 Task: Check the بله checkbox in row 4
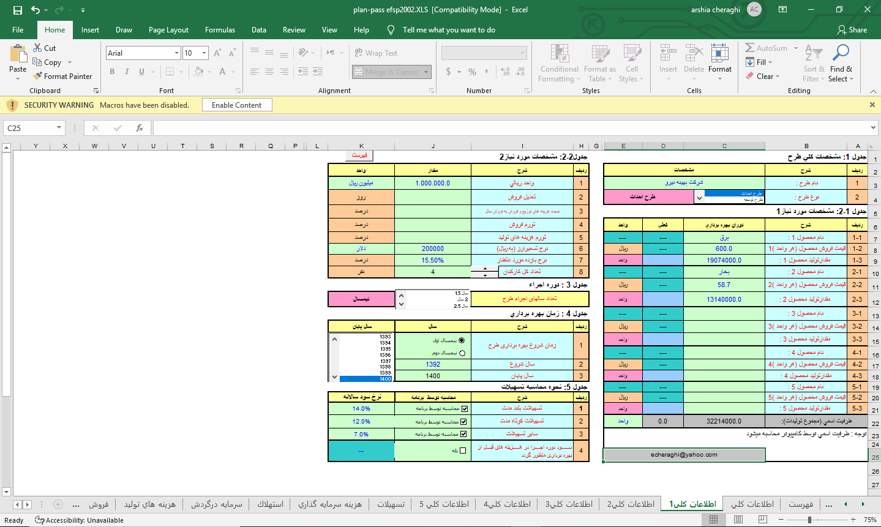coord(463,450)
